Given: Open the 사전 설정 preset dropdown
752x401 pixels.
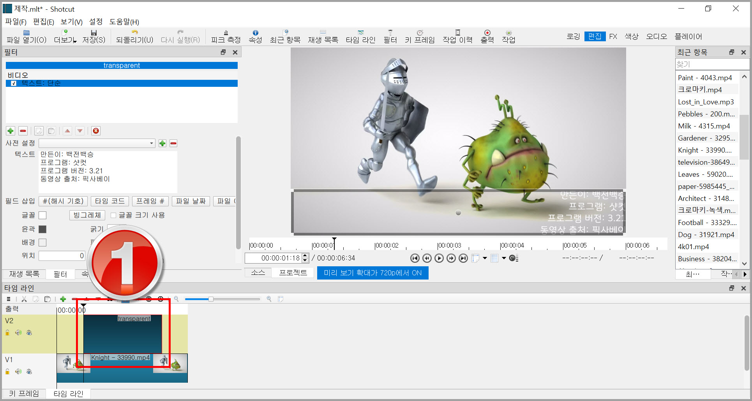Looking at the screenshot, I should click(x=97, y=143).
